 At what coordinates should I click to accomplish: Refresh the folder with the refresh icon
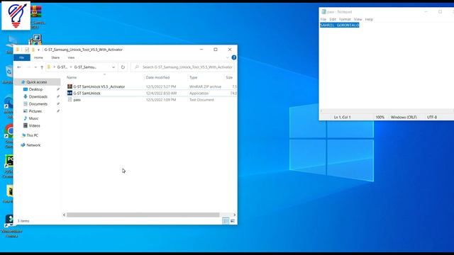[123, 67]
